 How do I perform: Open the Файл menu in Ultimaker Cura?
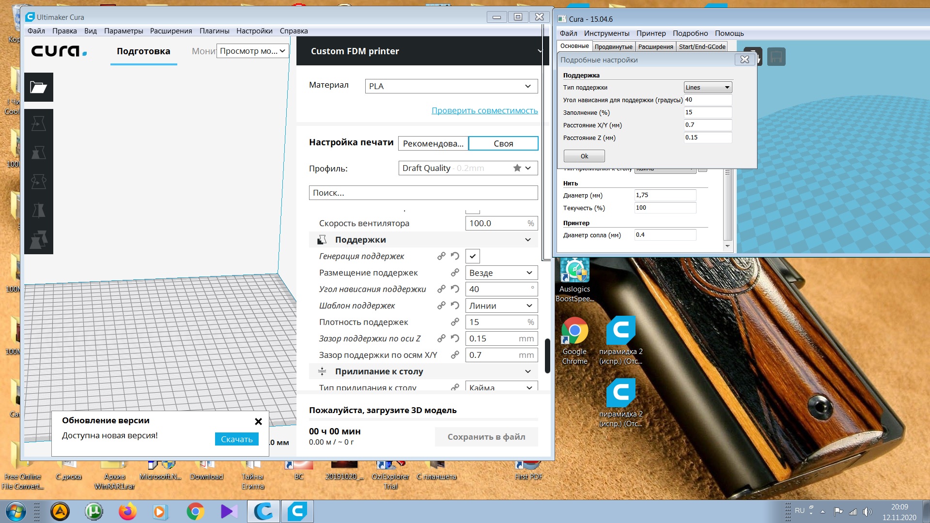coord(36,31)
